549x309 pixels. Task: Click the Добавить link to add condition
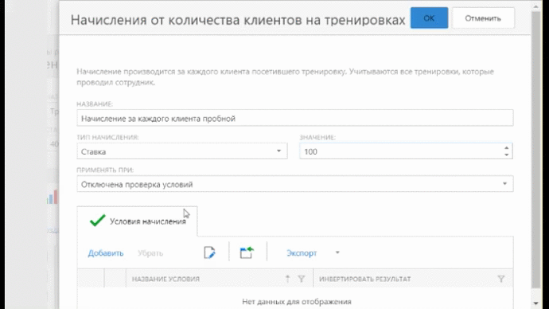pyautogui.click(x=105, y=253)
